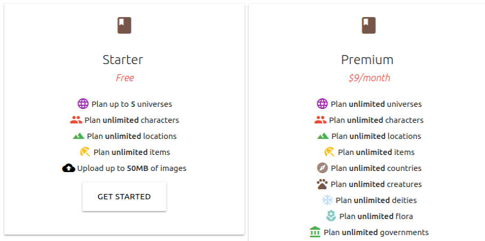
Task: Click the yellow umbrella items icon in Starter
Action: pos(85,152)
